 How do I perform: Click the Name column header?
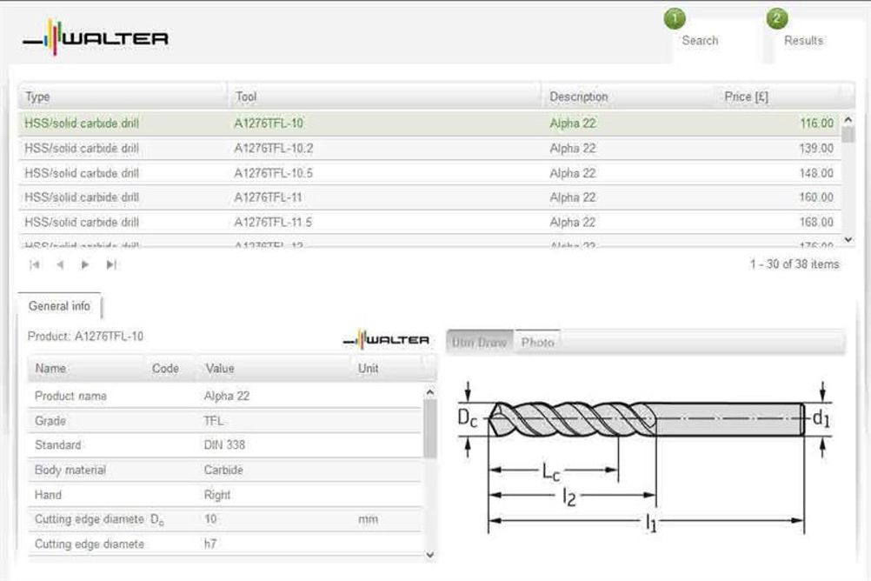[86, 369]
